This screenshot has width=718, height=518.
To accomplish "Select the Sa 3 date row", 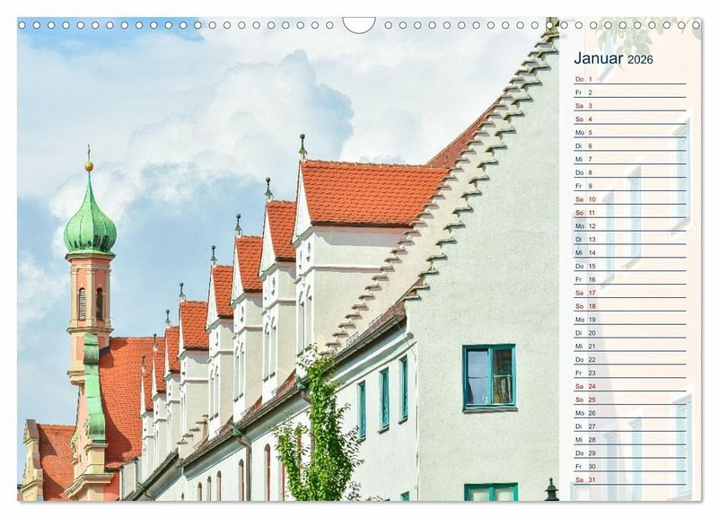I will coord(629,106).
